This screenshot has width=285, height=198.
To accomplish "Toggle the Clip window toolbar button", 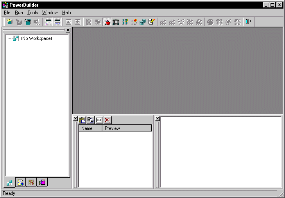I will (x=107, y=22).
